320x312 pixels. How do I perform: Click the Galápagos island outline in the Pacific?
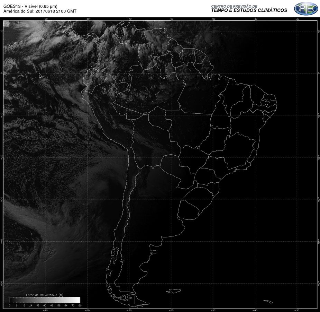point(40,76)
